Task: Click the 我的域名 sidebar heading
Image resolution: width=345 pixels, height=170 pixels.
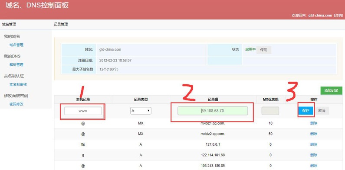Action: (12, 36)
